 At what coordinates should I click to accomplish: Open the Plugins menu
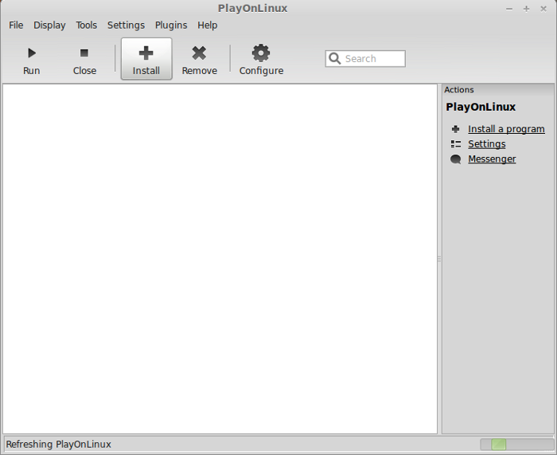click(x=171, y=25)
